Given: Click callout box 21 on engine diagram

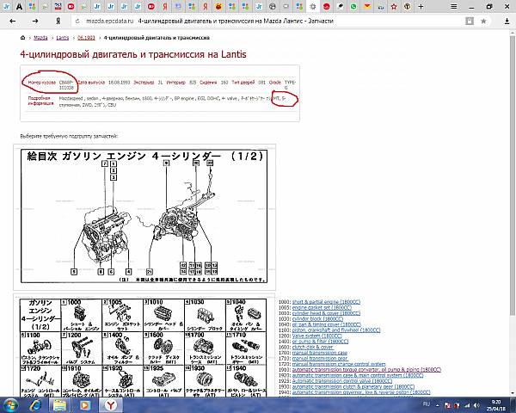Looking at the screenshot, I should click(x=150, y=272).
